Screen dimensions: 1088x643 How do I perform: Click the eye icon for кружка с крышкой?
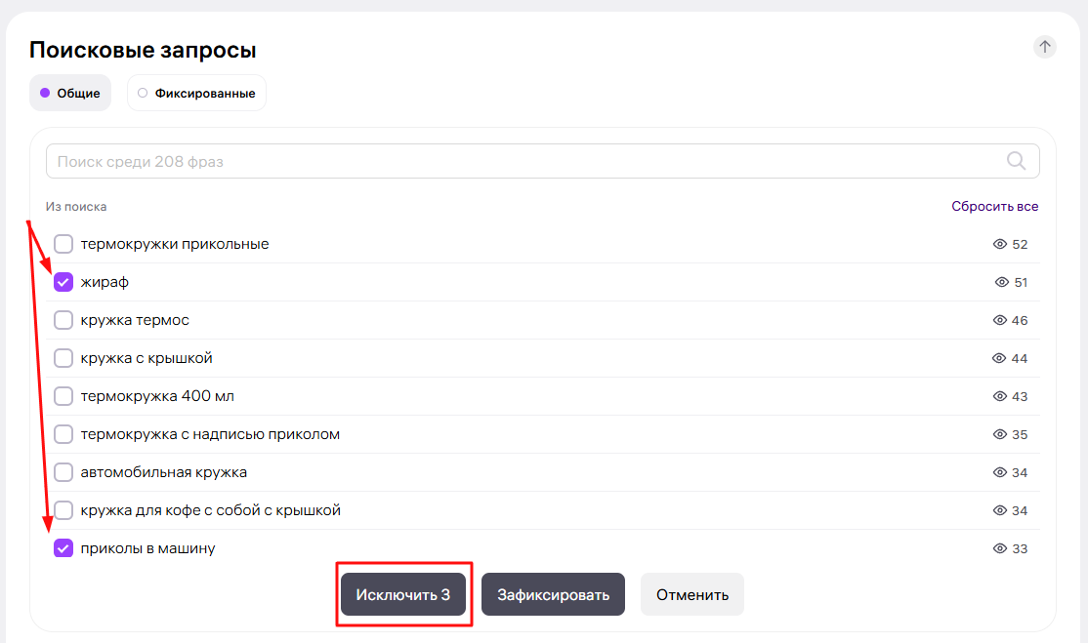[999, 358]
